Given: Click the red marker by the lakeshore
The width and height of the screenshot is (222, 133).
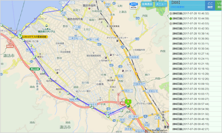Looking at the screenshot, I should click(x=16, y=32).
